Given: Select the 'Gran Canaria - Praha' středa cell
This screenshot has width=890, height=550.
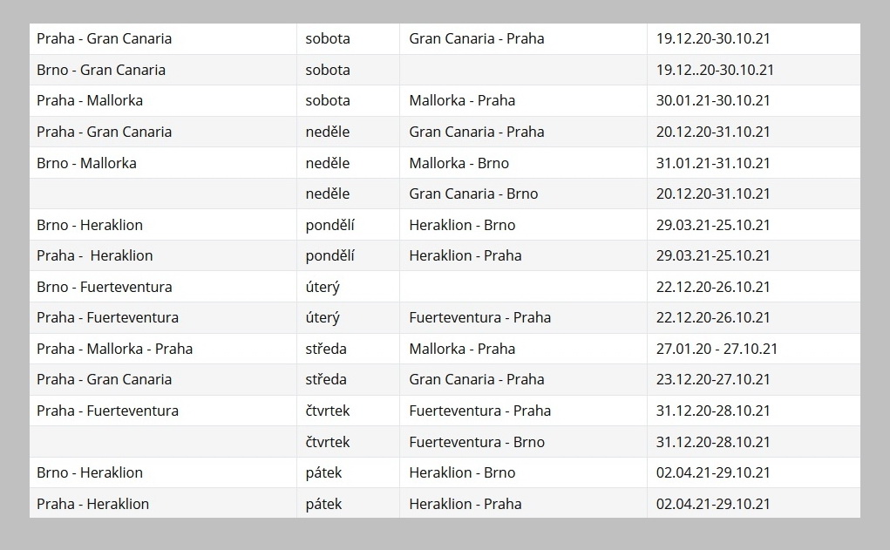Looking at the screenshot, I should [x=523, y=379].
